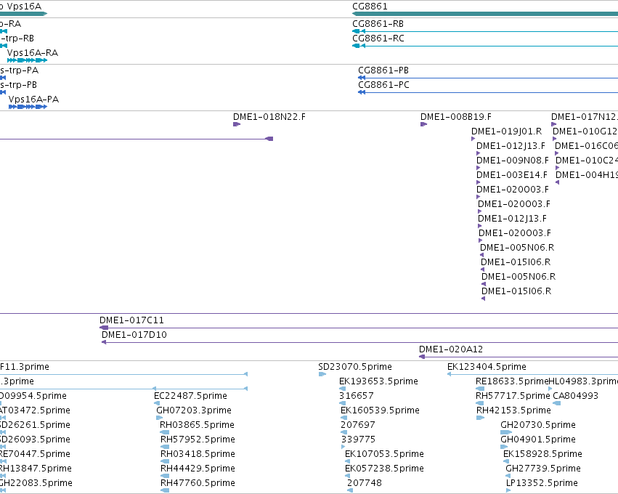This screenshot has width=618, height=494.
Task: Select the CA804993 EST label
Action: click(x=575, y=396)
